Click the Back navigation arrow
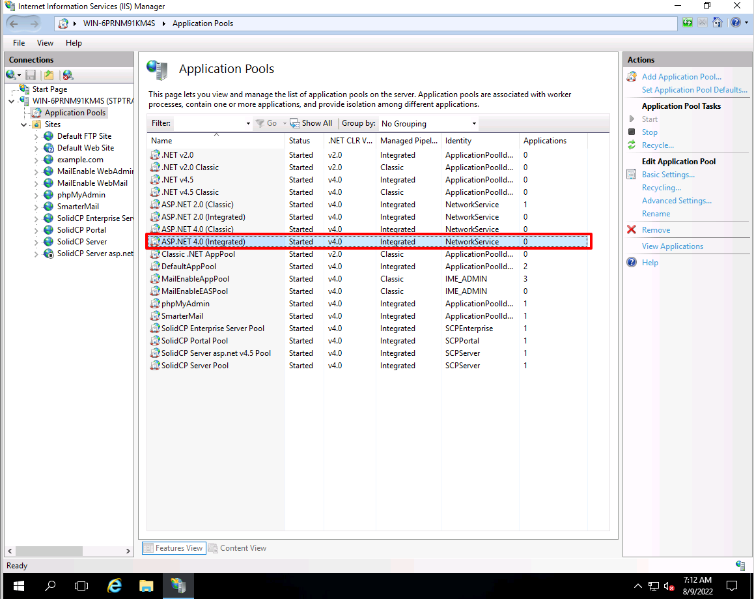The image size is (754, 599). coord(14,23)
